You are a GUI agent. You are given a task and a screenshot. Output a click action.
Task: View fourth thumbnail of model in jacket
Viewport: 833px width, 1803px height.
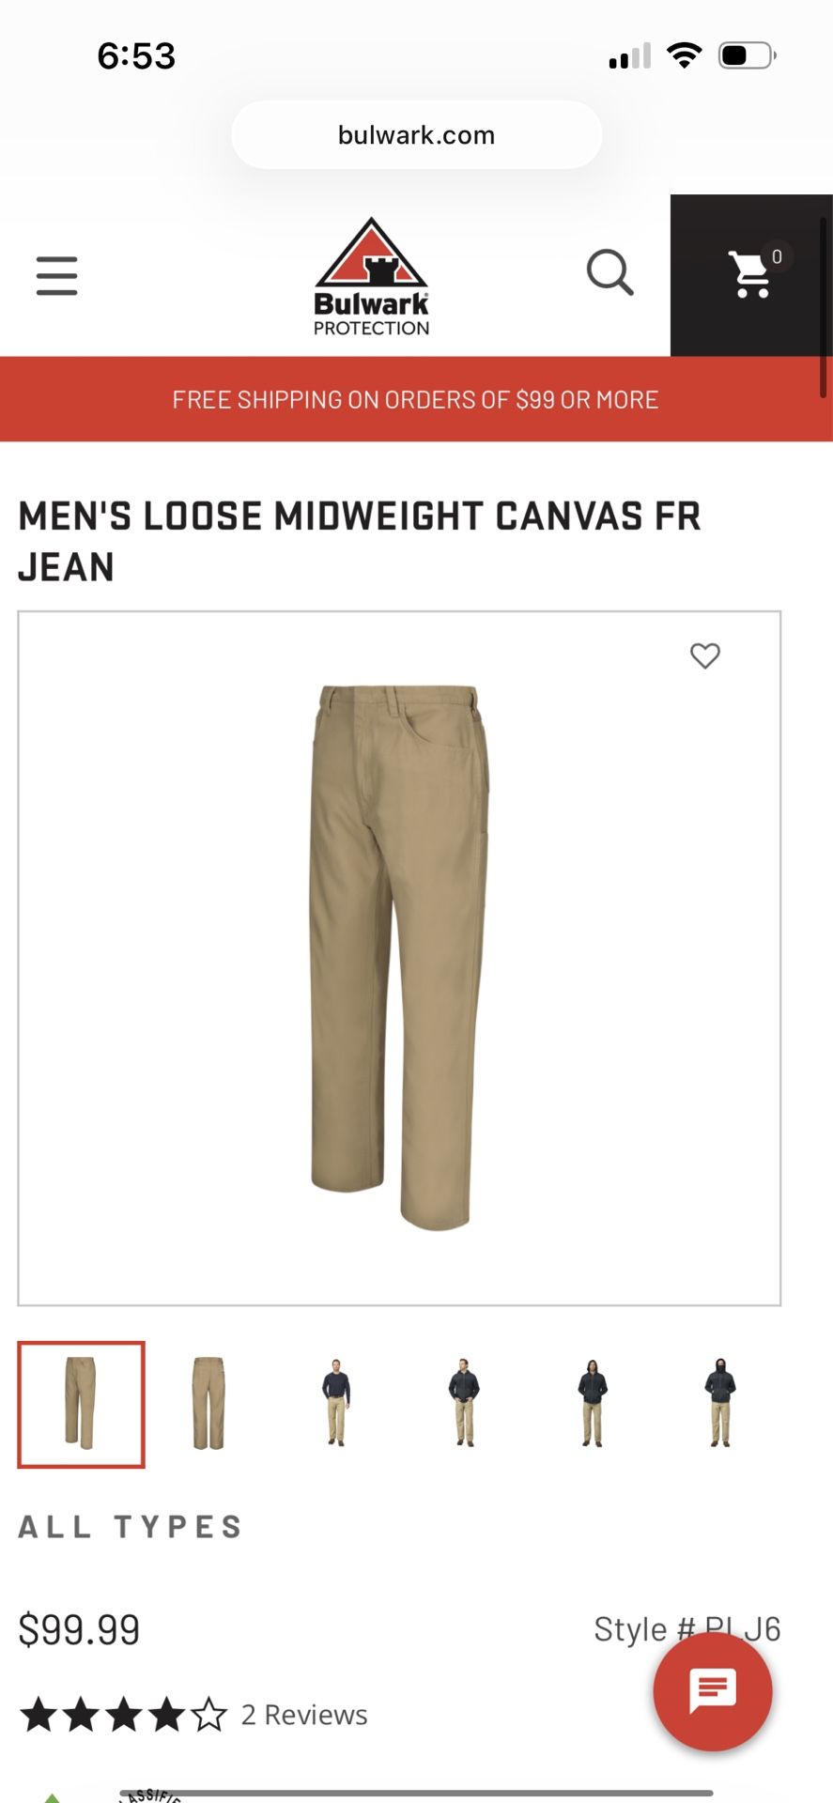click(x=464, y=1405)
